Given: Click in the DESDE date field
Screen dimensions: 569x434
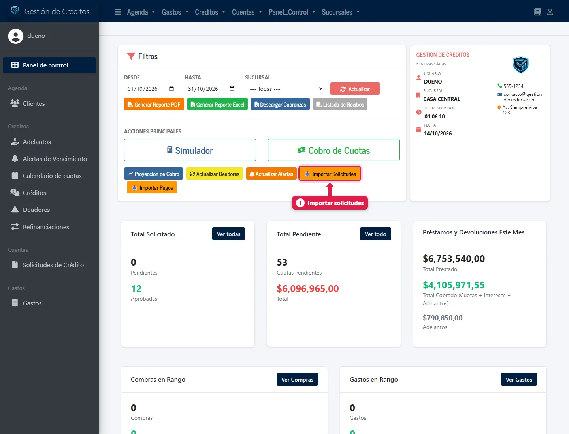Looking at the screenshot, I should pyautogui.click(x=151, y=89).
